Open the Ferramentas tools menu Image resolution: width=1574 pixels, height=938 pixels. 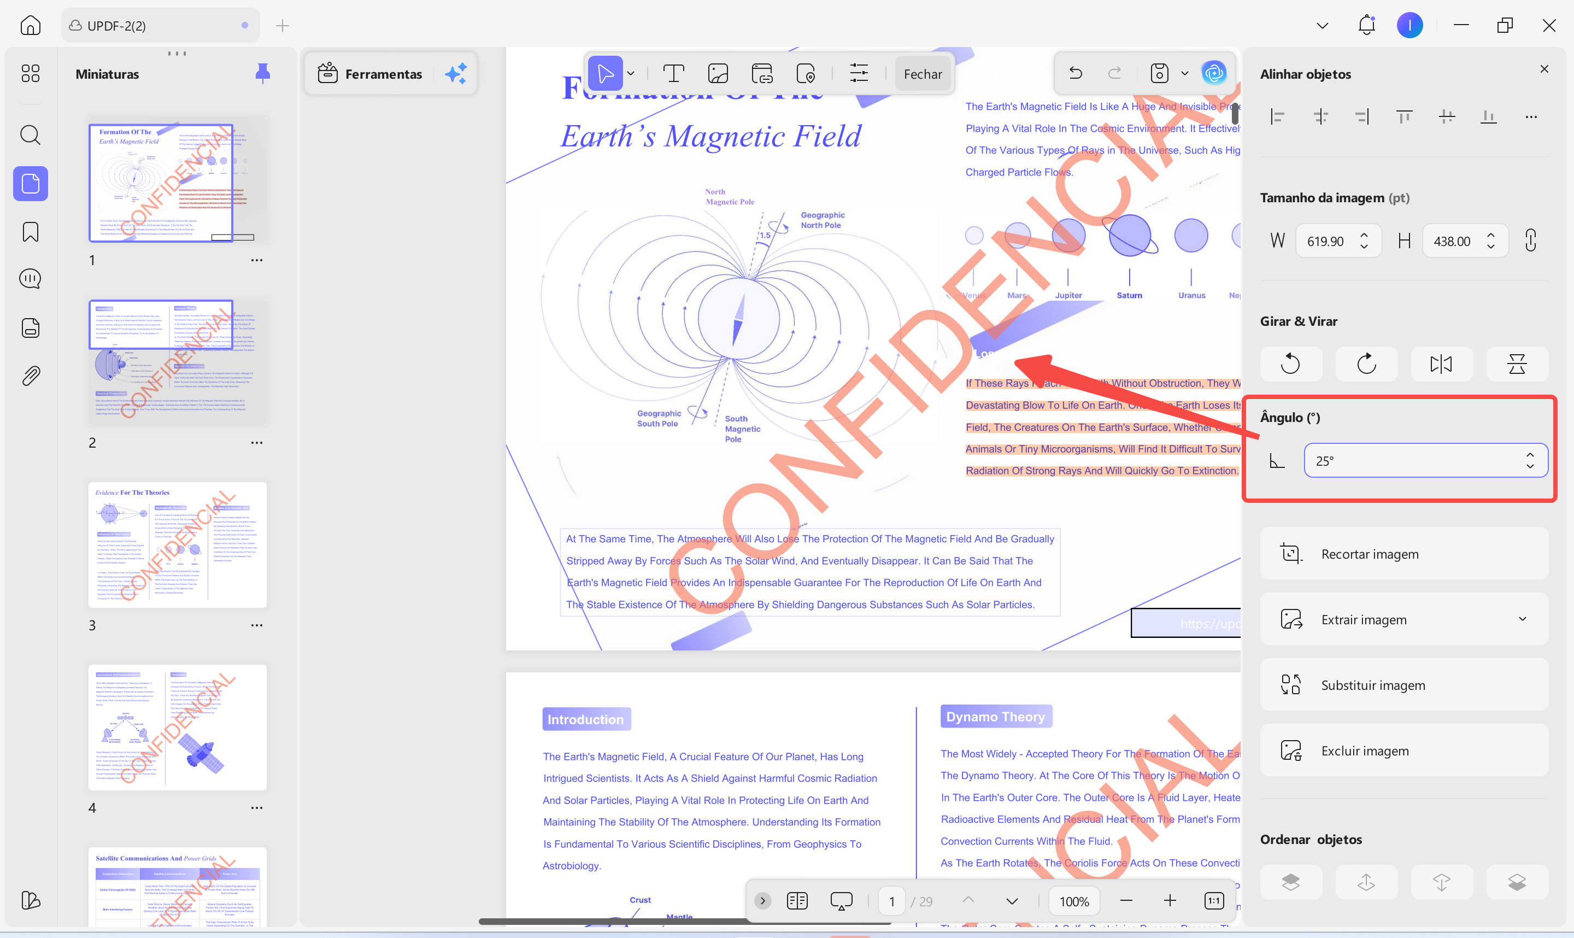click(x=371, y=74)
